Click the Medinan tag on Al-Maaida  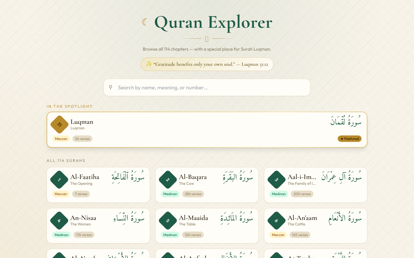coord(170,235)
